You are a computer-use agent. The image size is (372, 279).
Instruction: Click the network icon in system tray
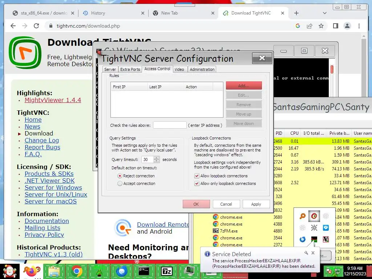tap(337, 271)
